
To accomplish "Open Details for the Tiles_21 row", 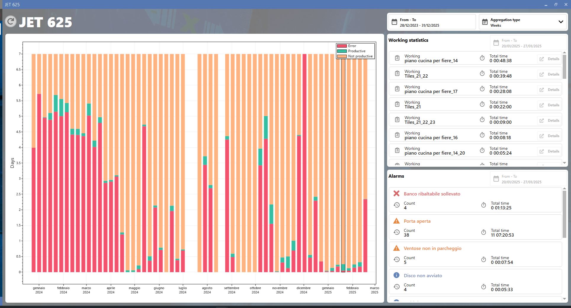I will click(549, 105).
